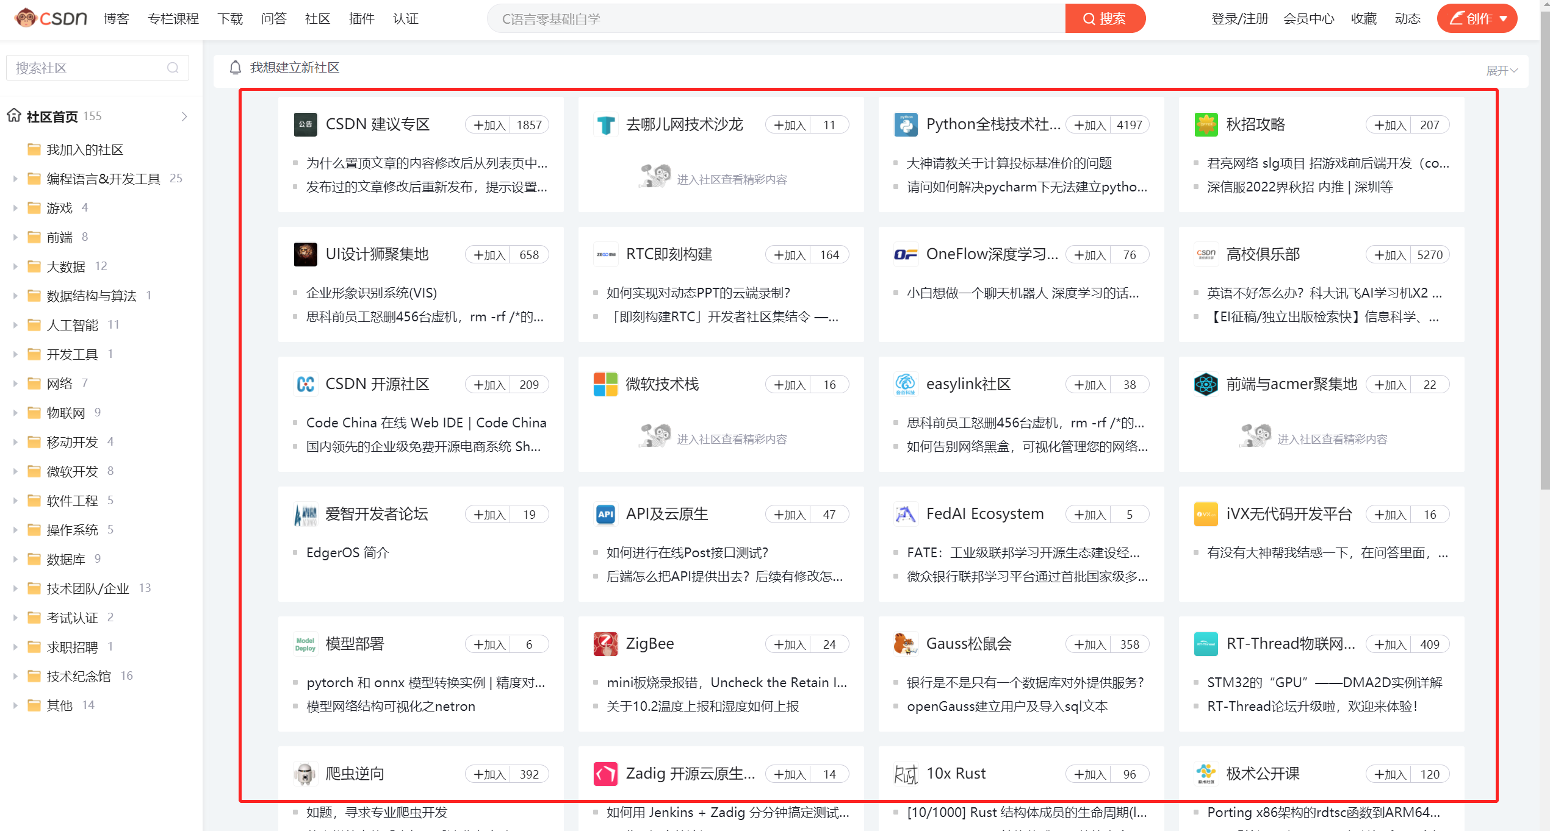This screenshot has height=831, width=1550.
Task: Open CSDN 建议专区 community logo
Action: pos(305,124)
